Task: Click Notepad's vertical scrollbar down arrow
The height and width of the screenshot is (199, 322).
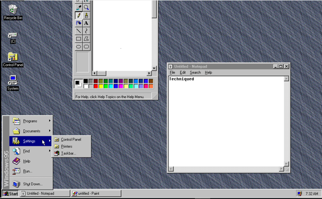Action: (x=286, y=164)
